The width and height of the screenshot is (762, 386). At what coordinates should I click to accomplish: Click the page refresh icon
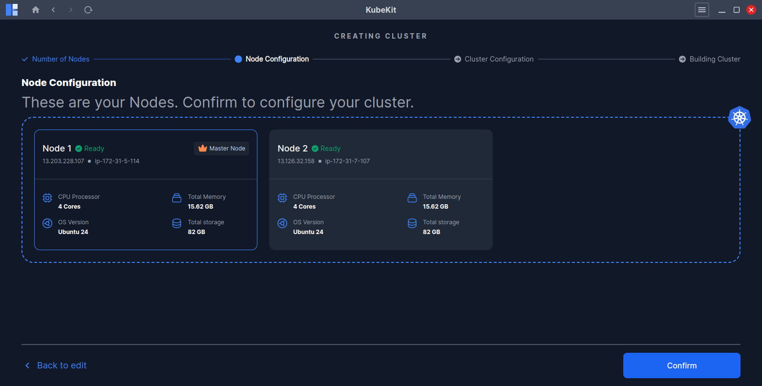click(x=88, y=9)
